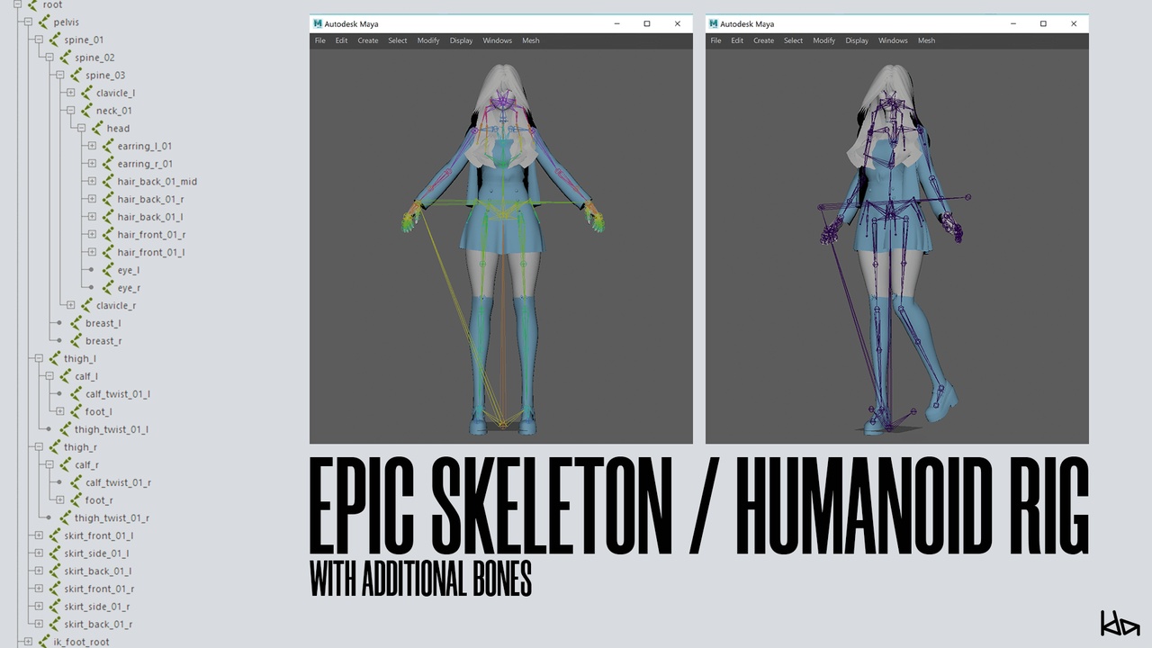
Task: Open the Windows menu in right Maya window
Action: click(893, 40)
